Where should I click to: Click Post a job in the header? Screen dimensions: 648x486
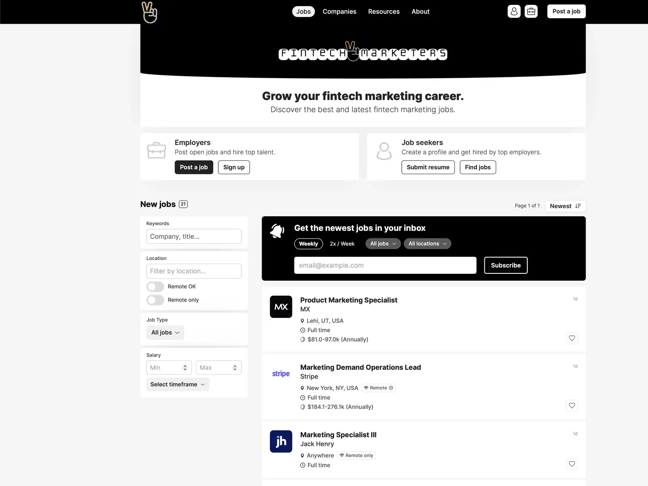[566, 11]
